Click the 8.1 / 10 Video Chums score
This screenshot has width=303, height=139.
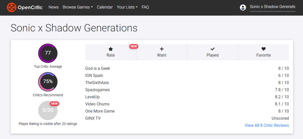pos(282,104)
